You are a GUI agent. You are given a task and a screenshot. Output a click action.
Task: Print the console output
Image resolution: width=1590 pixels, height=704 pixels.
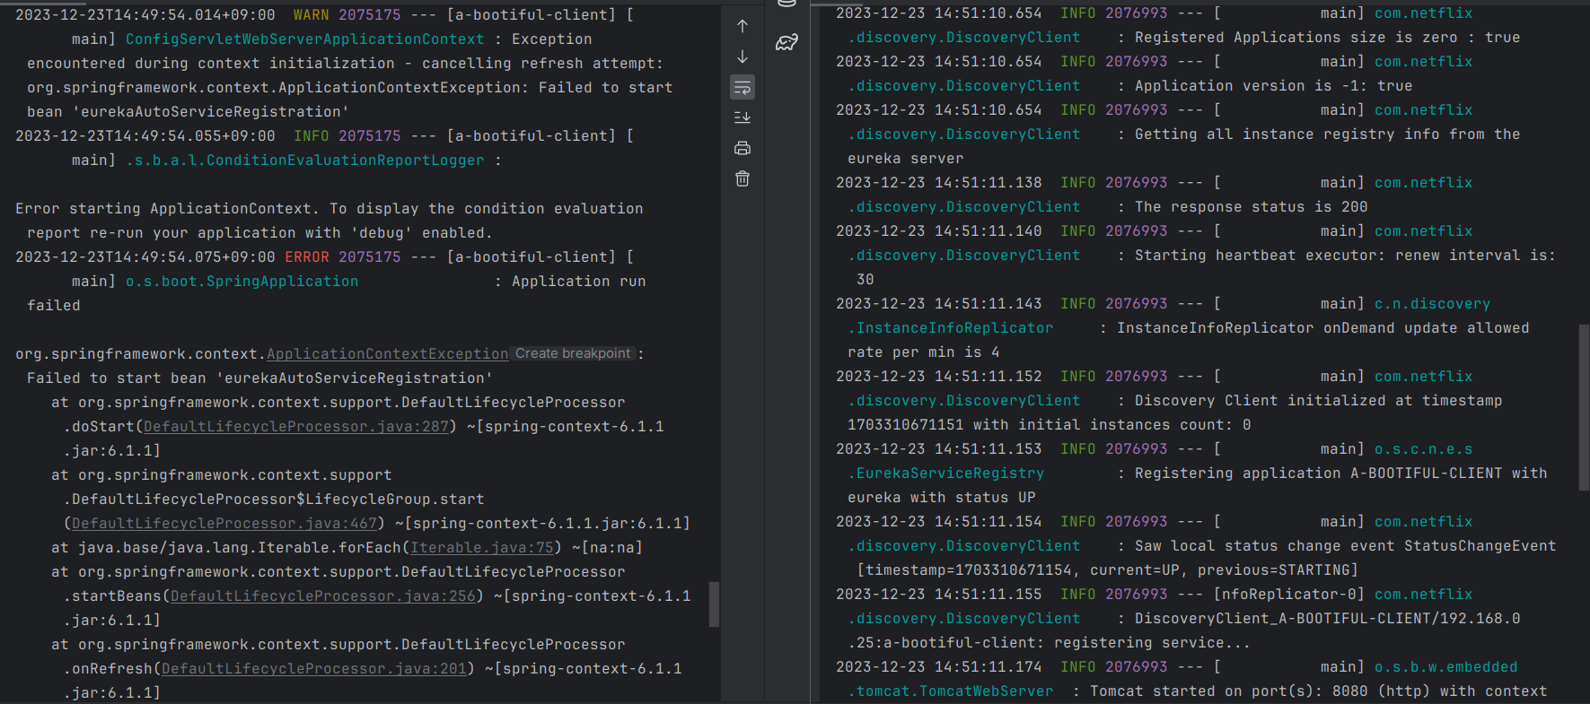tap(742, 148)
